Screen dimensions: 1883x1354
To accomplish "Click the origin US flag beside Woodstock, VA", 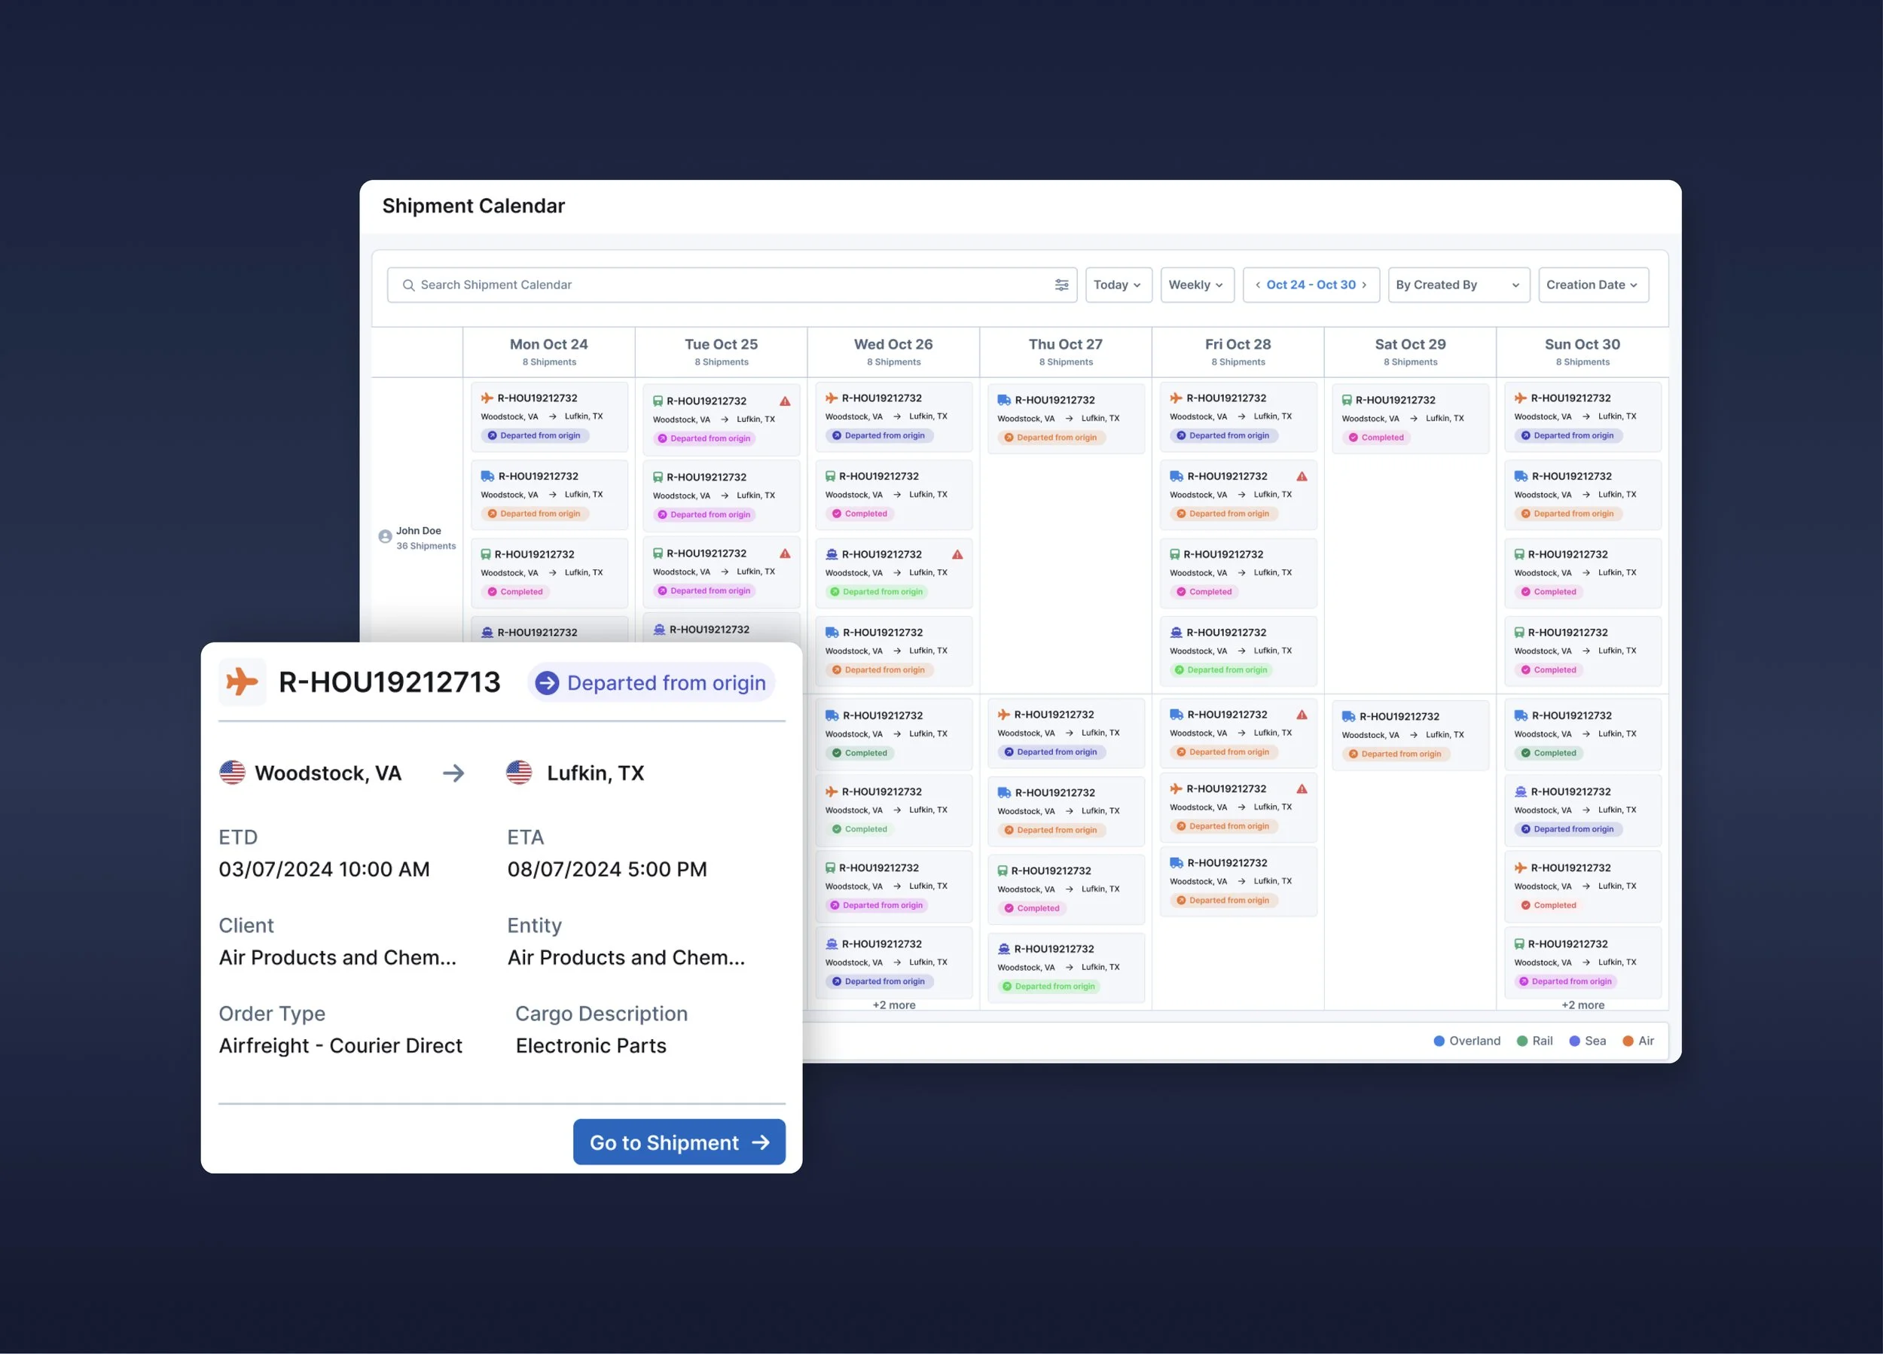I will coord(233,773).
